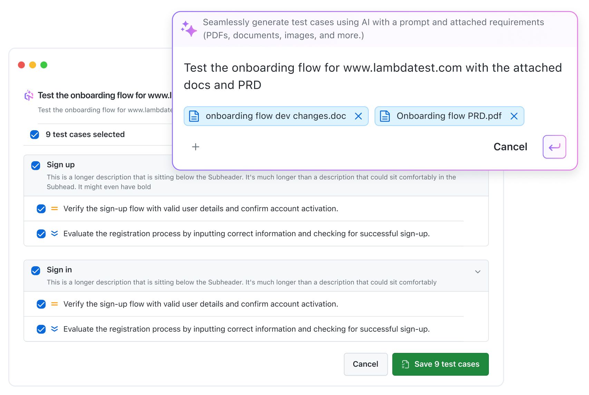Click the document icon on the .doc chip
589x395 pixels.
coord(194,116)
